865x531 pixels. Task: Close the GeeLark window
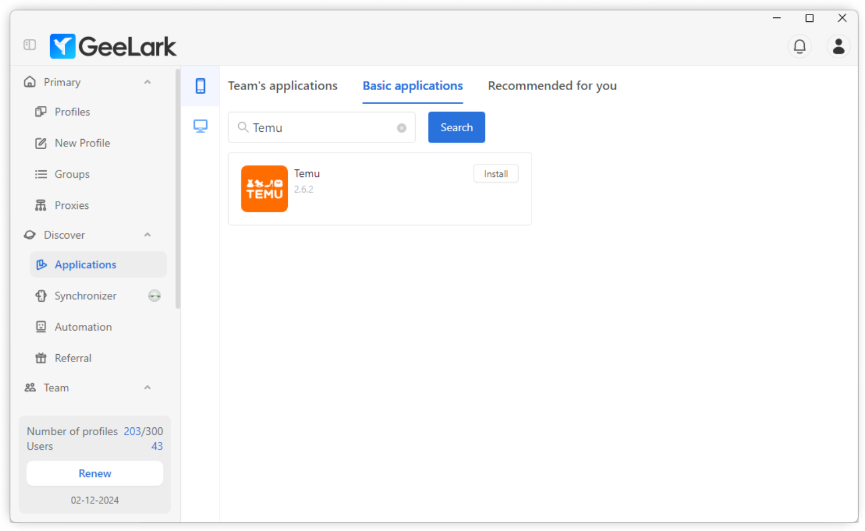click(842, 18)
